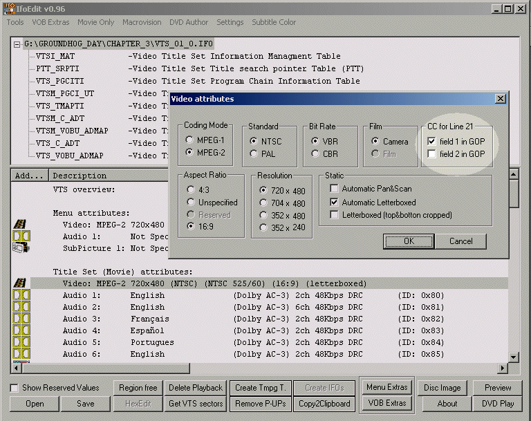Viewport: 531px width, 421px height.
Task: Click the audio icon next to Audio 6 English
Action: (x=21, y=354)
